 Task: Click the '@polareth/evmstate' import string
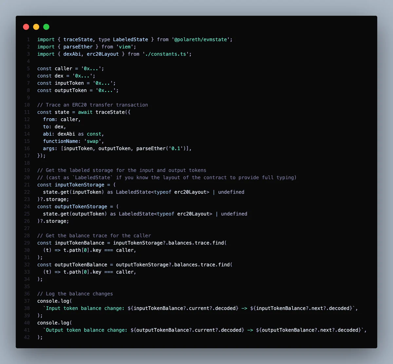click(x=200, y=40)
